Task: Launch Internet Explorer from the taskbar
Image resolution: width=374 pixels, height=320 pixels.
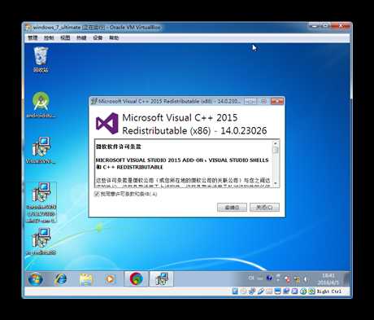Action: [60, 279]
